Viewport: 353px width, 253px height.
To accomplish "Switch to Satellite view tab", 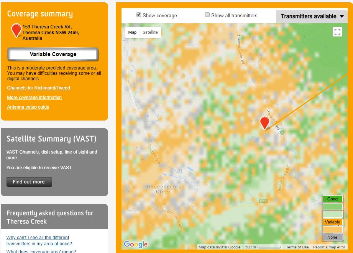I will [x=150, y=32].
